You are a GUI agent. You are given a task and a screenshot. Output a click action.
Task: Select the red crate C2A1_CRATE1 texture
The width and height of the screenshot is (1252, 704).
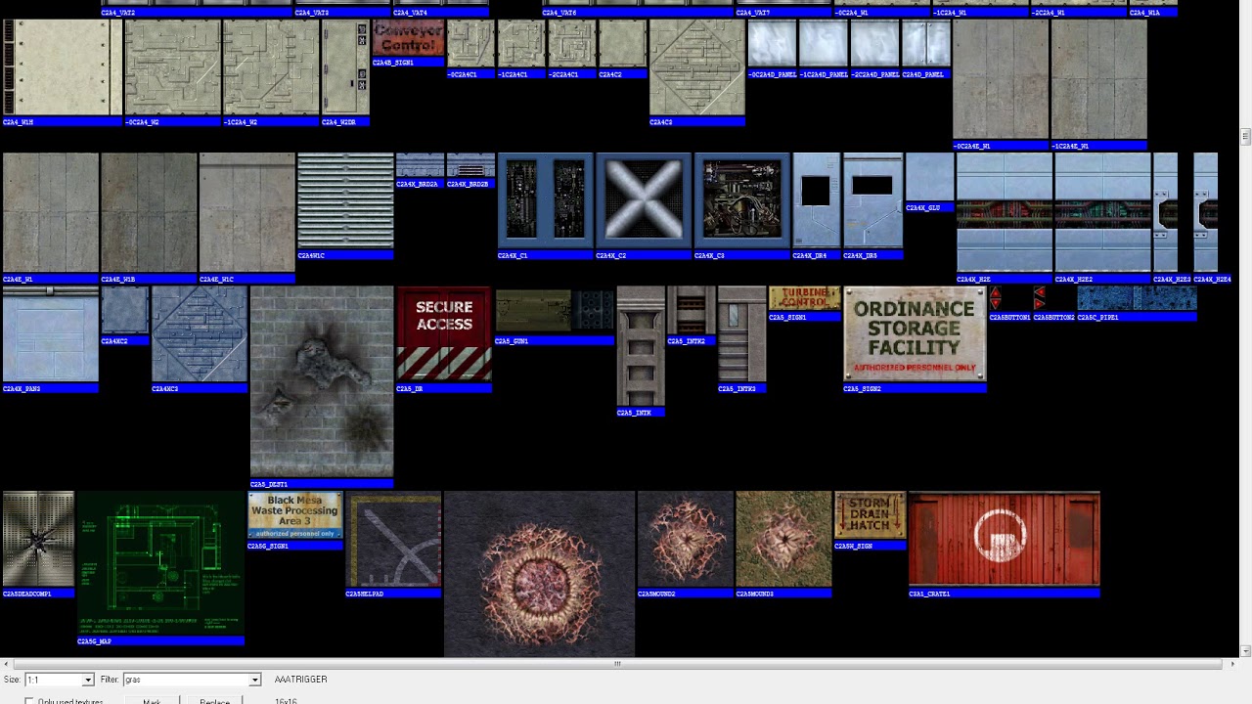pyautogui.click(x=1005, y=539)
